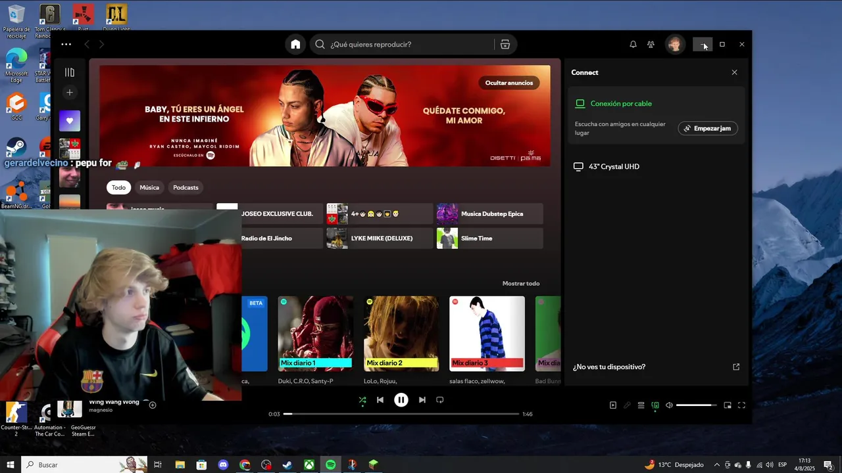Open 'Mix diario 1' cover
Screen dimensions: 842x473
(x=315, y=334)
